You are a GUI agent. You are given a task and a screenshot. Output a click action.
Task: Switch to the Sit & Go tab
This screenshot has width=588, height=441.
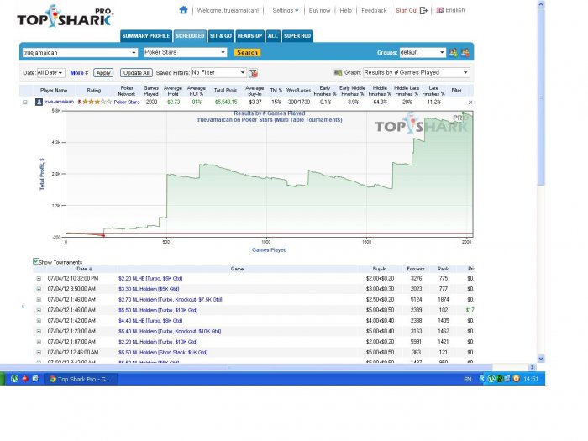pyautogui.click(x=221, y=36)
